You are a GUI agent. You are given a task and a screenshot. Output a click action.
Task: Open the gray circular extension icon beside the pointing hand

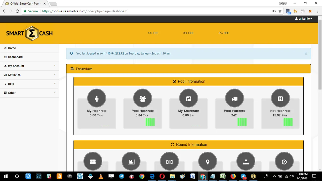pos(303,11)
